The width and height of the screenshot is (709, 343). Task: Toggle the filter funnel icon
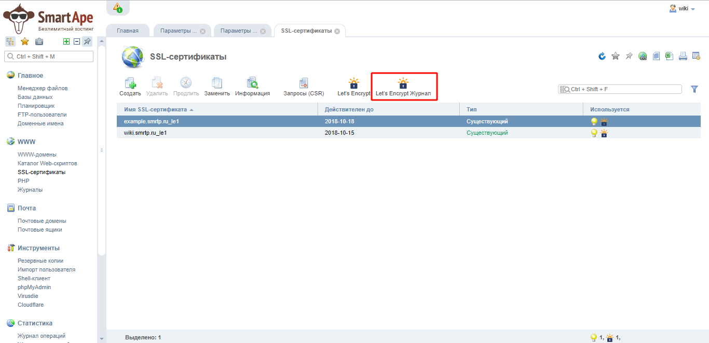(x=694, y=89)
